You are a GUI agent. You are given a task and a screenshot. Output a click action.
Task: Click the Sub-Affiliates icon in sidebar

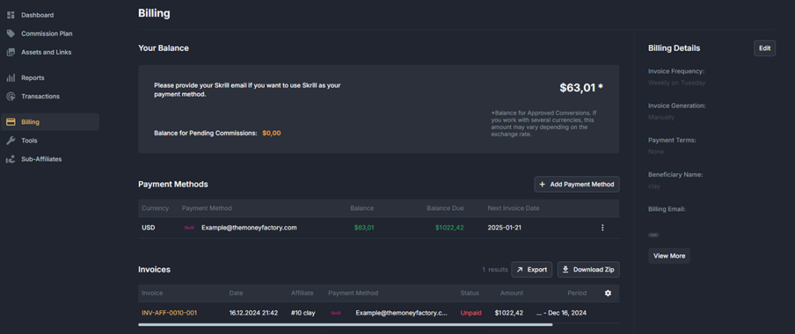point(11,159)
